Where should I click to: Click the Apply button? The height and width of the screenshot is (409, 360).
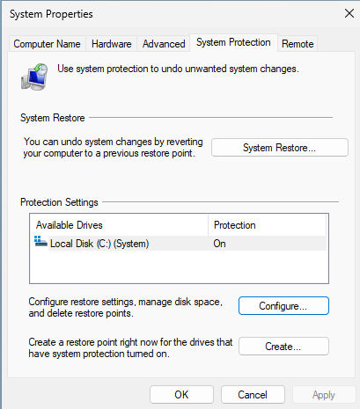coord(324,395)
